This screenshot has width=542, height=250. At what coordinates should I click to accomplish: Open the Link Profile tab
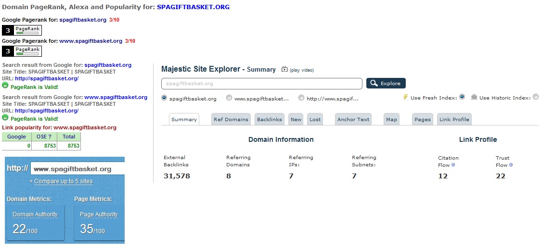[454, 119]
